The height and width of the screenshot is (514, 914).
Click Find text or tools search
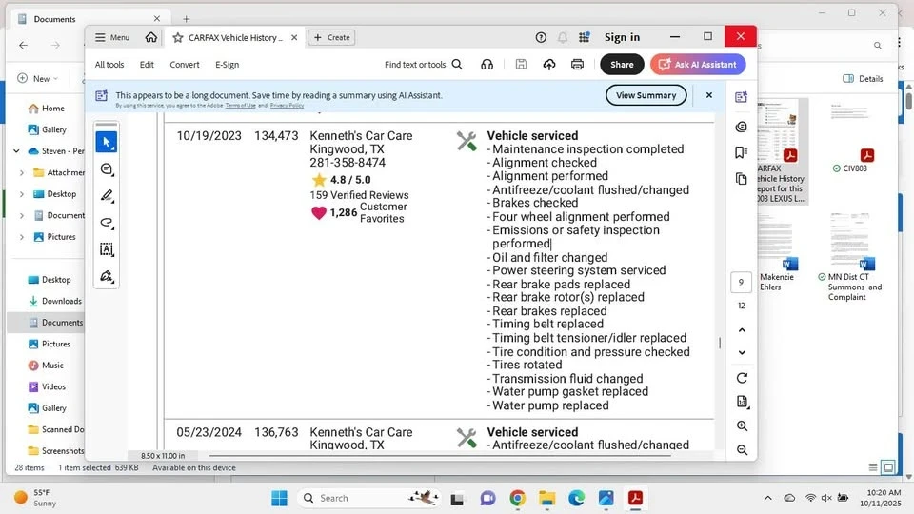click(423, 65)
